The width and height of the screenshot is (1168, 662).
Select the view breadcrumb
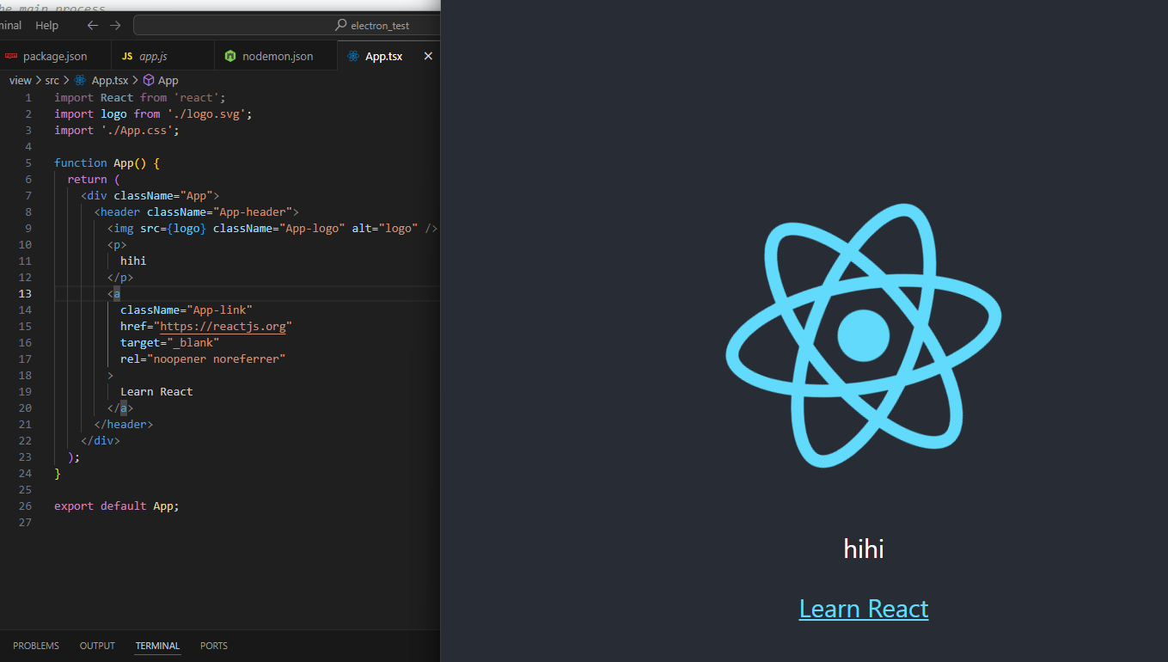pyautogui.click(x=21, y=80)
